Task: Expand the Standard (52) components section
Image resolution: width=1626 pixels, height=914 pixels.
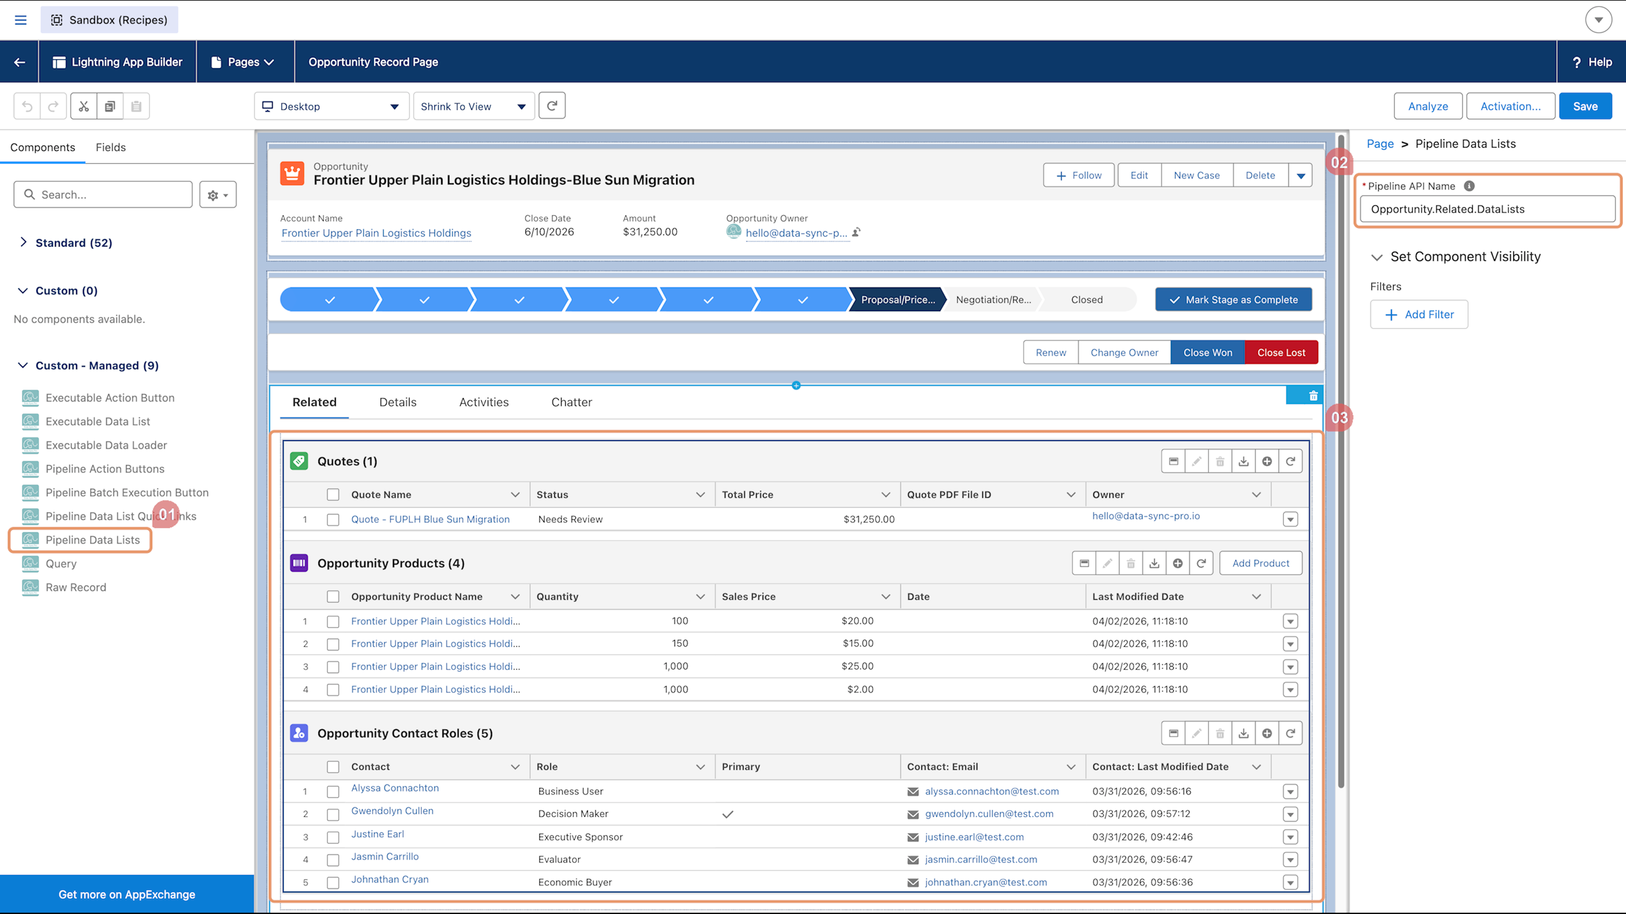Action: click(23, 242)
